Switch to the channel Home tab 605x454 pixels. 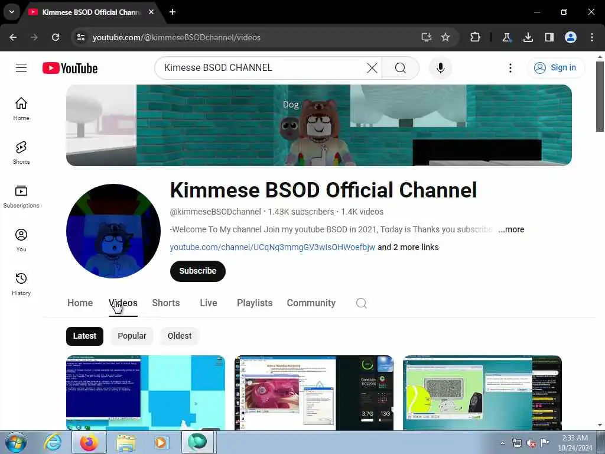80,303
